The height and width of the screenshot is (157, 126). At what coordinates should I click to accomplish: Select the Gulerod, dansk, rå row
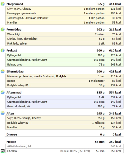pos(64,106)
